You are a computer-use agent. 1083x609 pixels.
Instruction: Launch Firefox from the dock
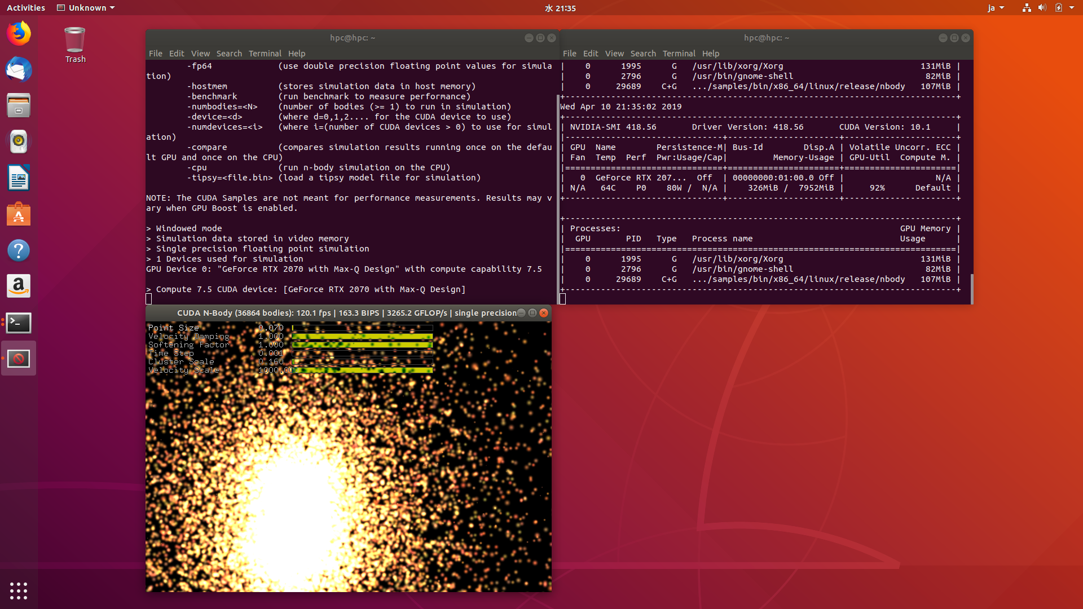pyautogui.click(x=19, y=33)
